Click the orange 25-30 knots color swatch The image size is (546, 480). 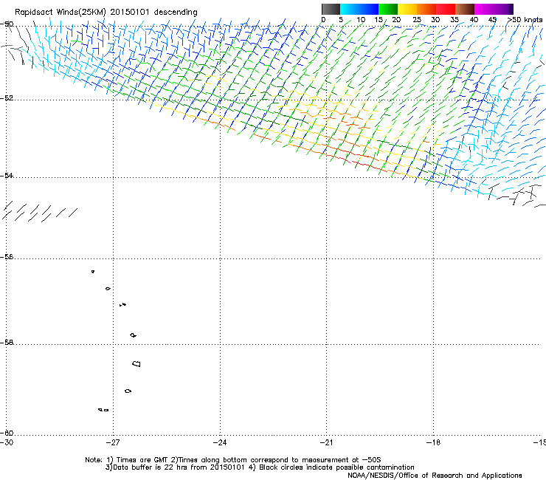click(426, 9)
